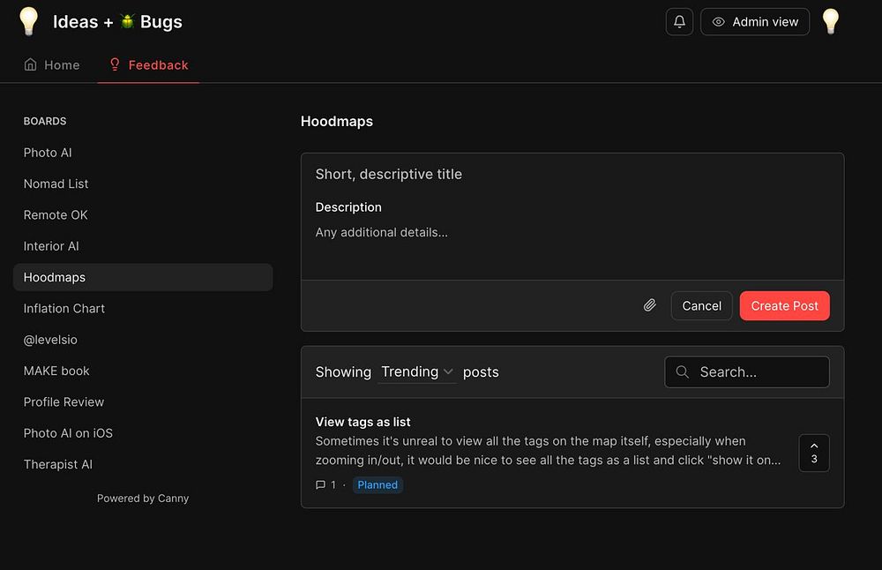Viewport: 882px width, 570px height.
Task: Open Powered by Canny link
Action: tap(143, 499)
